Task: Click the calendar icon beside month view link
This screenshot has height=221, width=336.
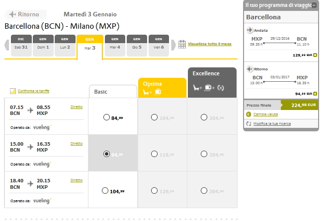Action: click(182, 44)
